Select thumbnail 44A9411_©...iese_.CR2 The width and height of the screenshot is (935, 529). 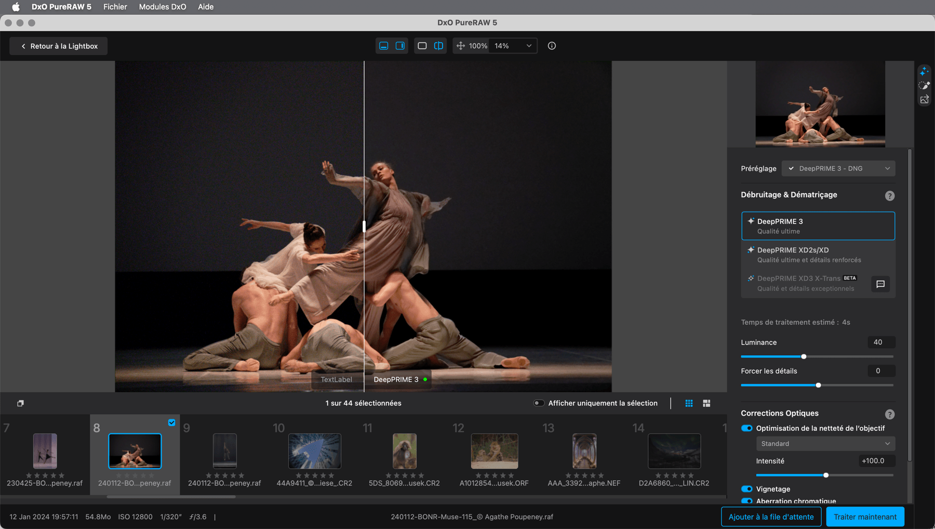click(314, 451)
